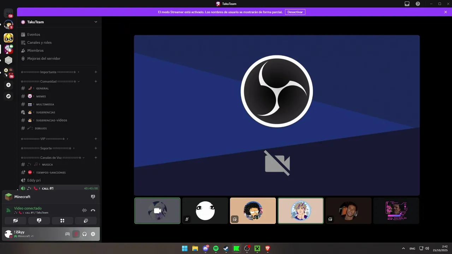
Task: Click the share screen button beside camera button
Action: coord(39,220)
